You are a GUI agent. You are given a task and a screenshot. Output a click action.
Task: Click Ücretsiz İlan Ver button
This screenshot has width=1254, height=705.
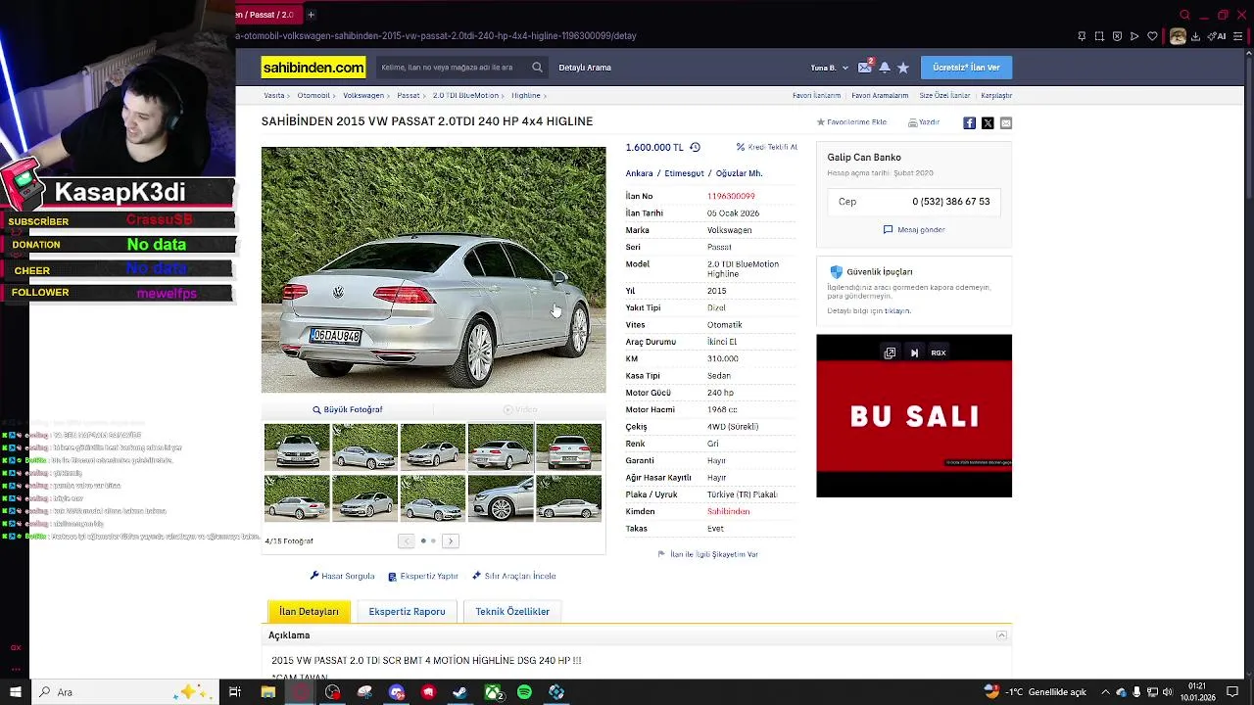coord(966,68)
